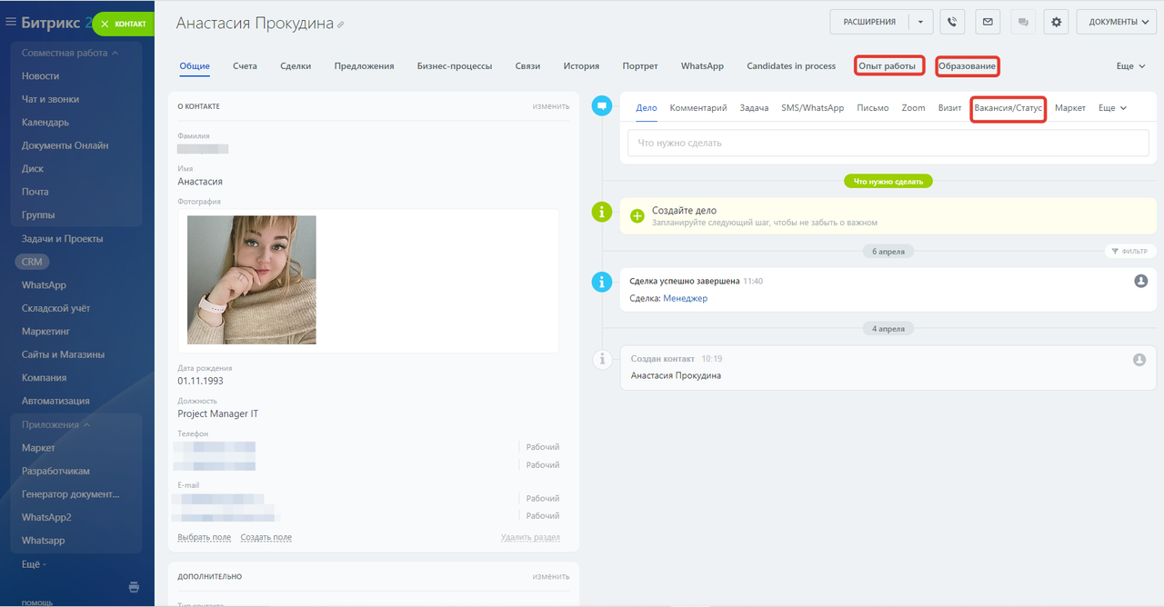Open the ДОКУМЕНТЫ dropdown
1164x607 pixels.
[1116, 22]
